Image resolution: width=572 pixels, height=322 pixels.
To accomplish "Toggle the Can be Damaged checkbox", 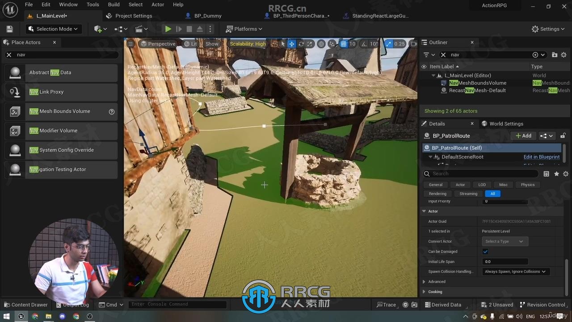I will (x=485, y=251).
